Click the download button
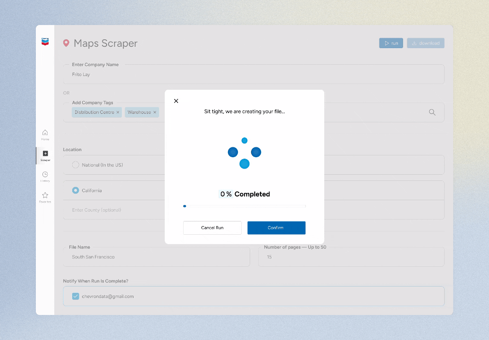 pos(426,43)
